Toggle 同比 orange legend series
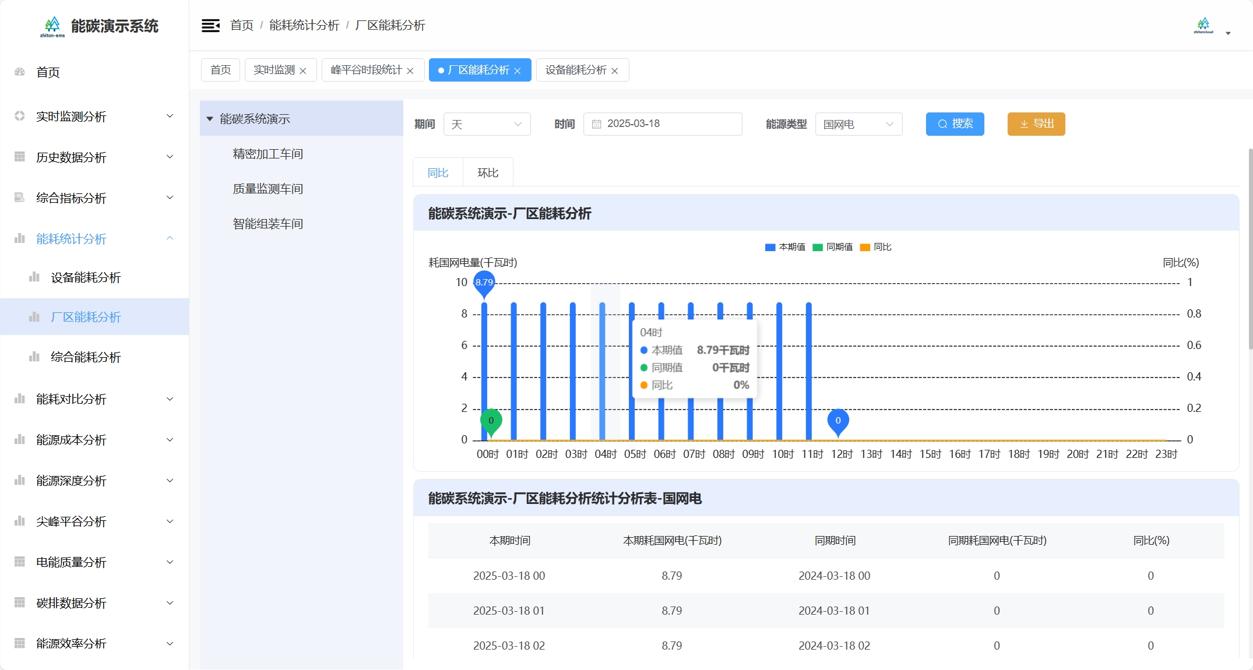1253x670 pixels. click(875, 247)
